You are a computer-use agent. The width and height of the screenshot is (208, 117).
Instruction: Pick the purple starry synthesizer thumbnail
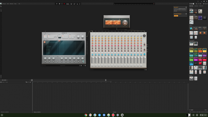pyautogui.click(x=200, y=18)
